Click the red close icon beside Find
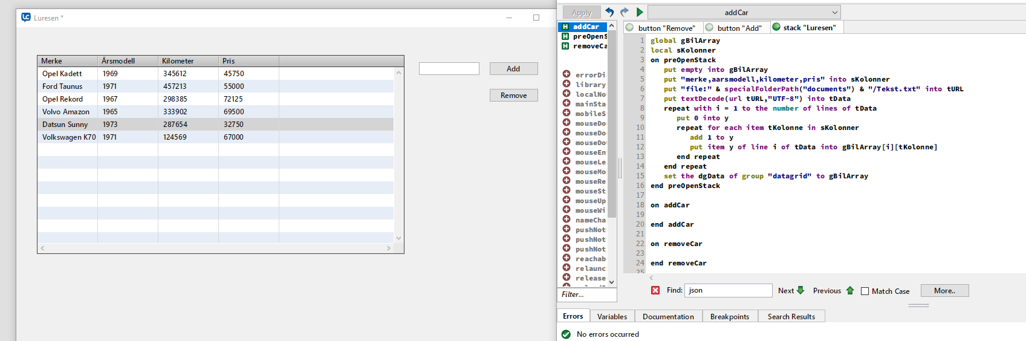Image resolution: width=1026 pixels, height=341 pixels. click(x=655, y=290)
